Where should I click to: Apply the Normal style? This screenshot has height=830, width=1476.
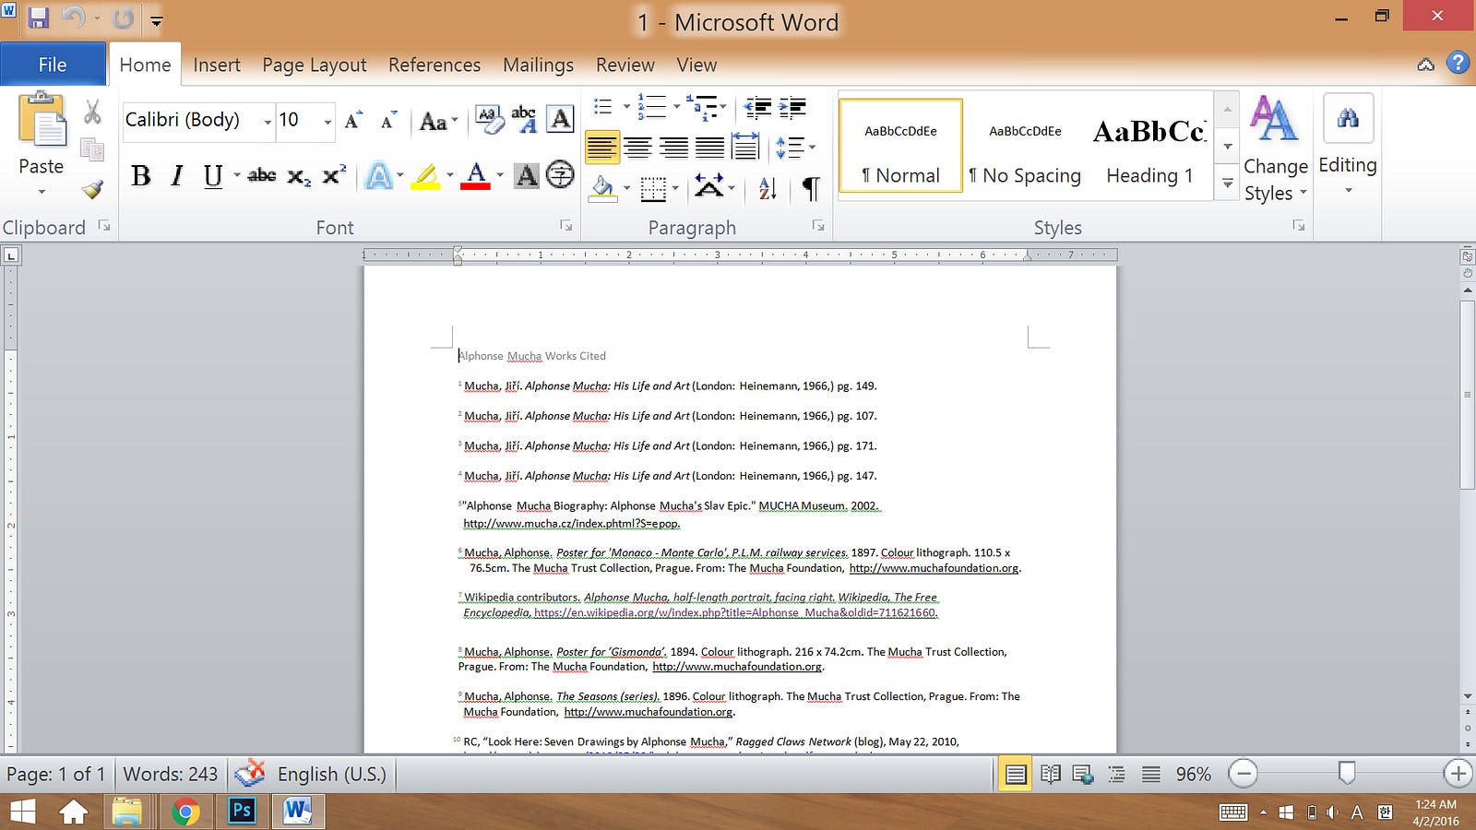tap(900, 148)
